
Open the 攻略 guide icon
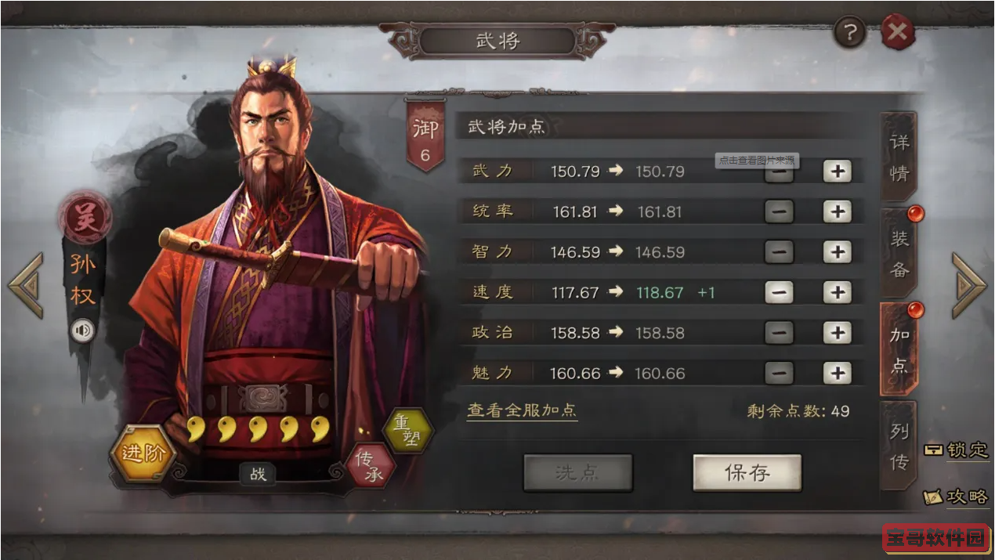(956, 497)
